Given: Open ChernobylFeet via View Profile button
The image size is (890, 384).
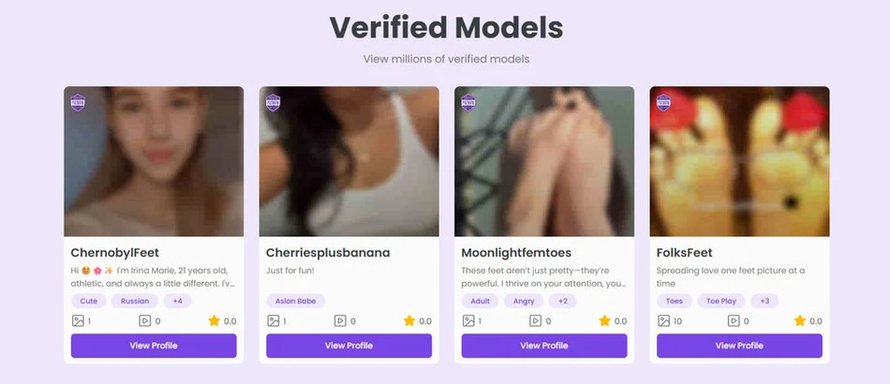Looking at the screenshot, I should 154,346.
